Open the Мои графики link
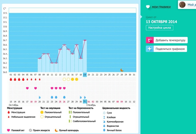 tap(161, 7)
